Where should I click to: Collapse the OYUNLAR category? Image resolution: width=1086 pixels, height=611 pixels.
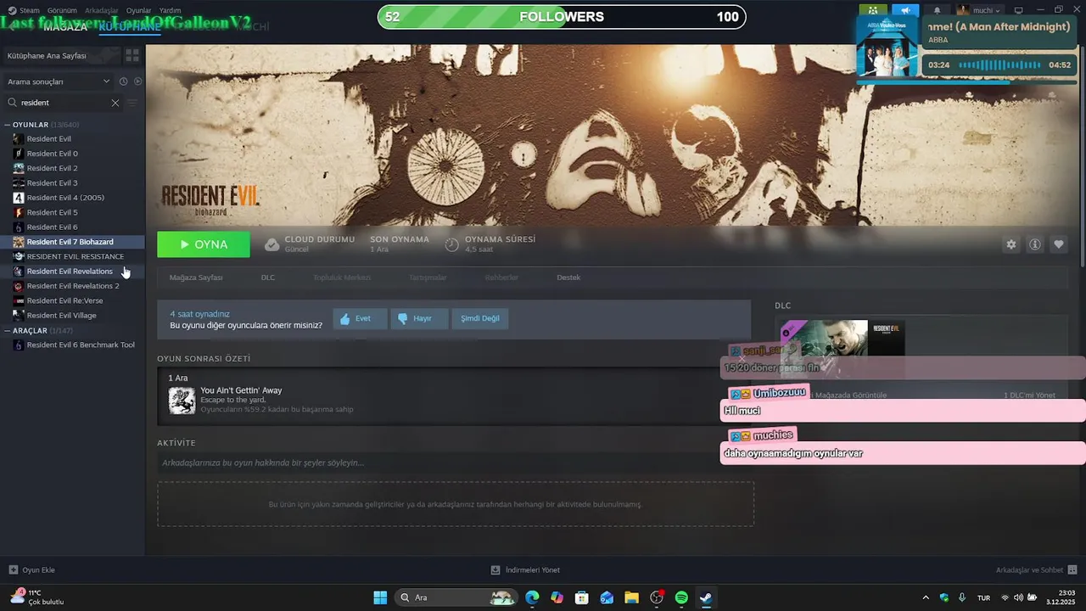pyautogui.click(x=8, y=125)
